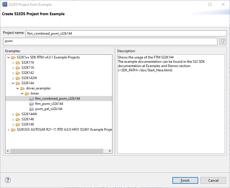Click the folder icon of pwm_pal_s32k144
This screenshot has width=230, height=188.
[x=32, y=109]
